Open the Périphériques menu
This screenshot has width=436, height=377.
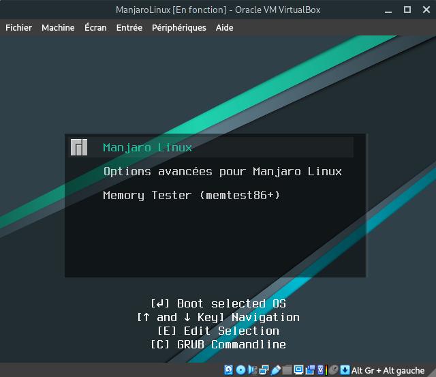[x=178, y=27]
